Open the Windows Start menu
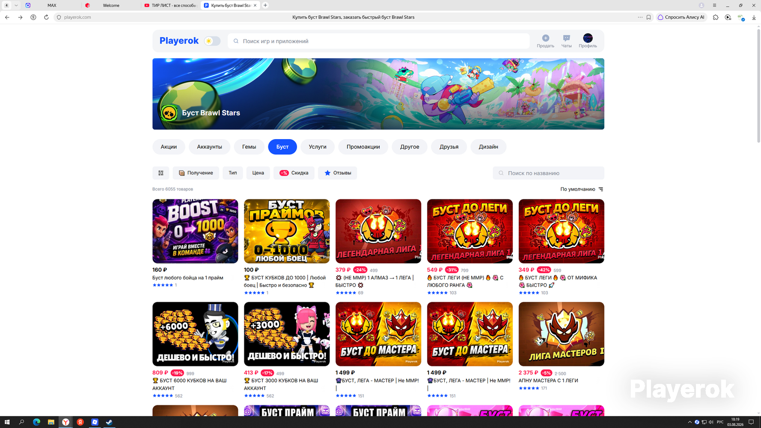761x428 pixels. tap(7, 422)
